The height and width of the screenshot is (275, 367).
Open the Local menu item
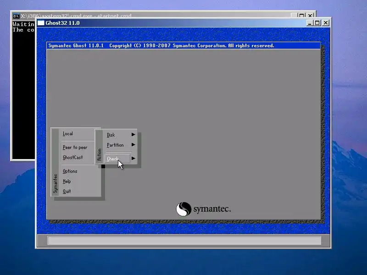[67, 134]
